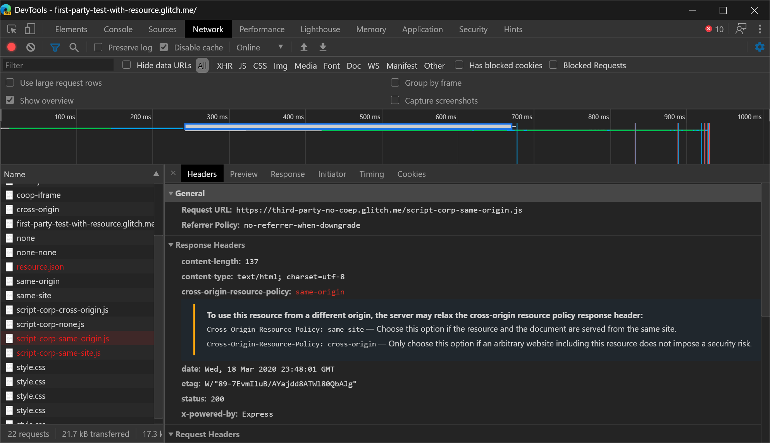Click the record (red circle) button
Viewport: 770px width, 443px height.
click(12, 47)
